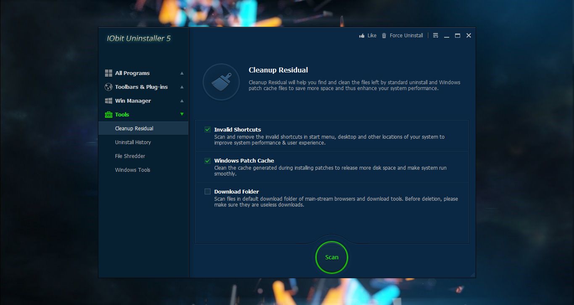Click the Like text link
The image size is (574, 305).
point(372,36)
